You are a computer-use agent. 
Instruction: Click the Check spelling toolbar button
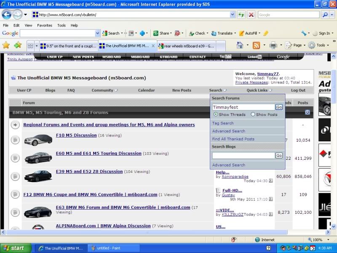[x=197, y=33]
